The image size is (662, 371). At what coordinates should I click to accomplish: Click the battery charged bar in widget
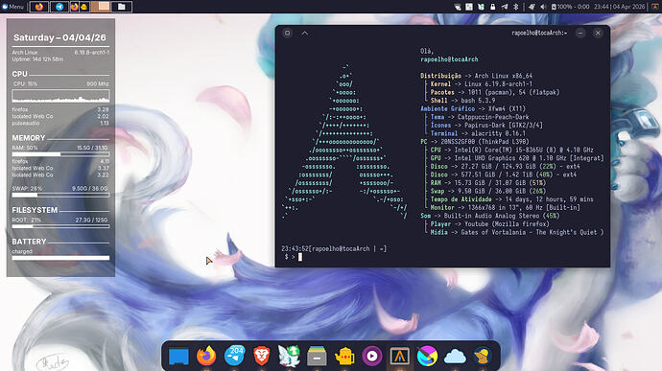pyautogui.click(x=60, y=258)
